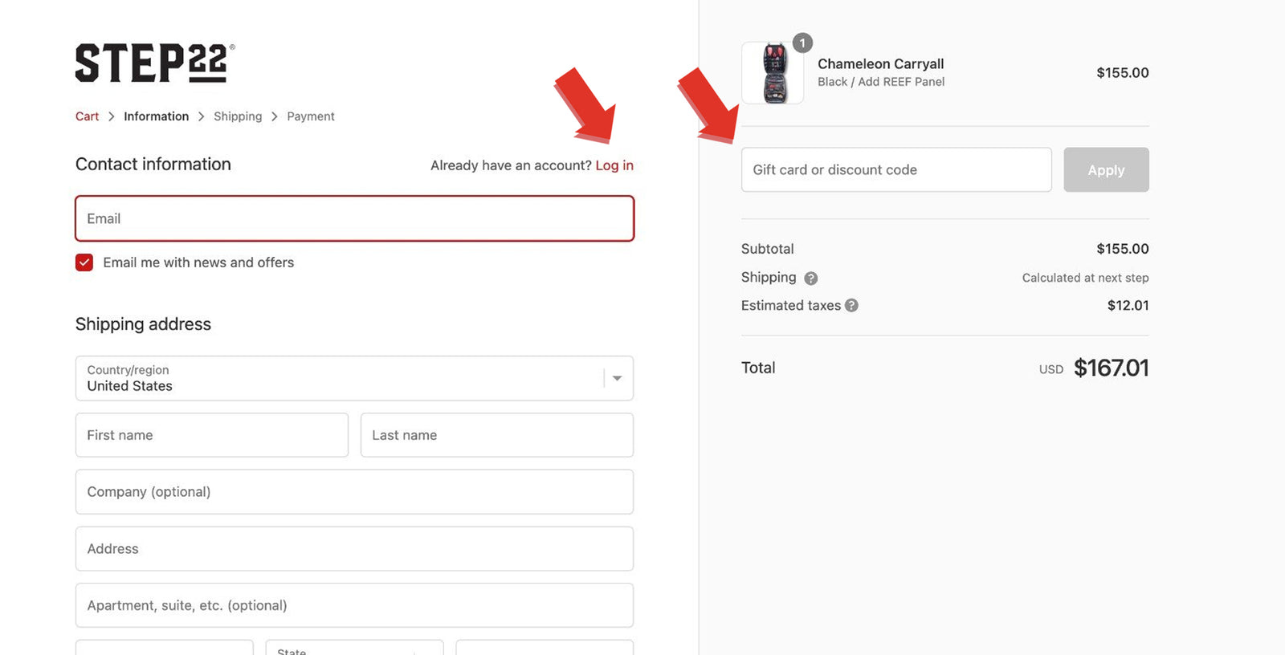Select the Payment breadcrumb step
1285x655 pixels.
(311, 116)
